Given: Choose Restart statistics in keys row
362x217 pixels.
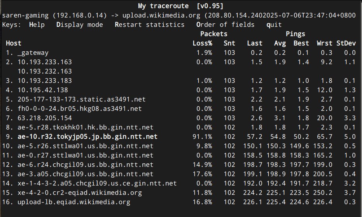Looking at the screenshot, I should coord(150,24).
